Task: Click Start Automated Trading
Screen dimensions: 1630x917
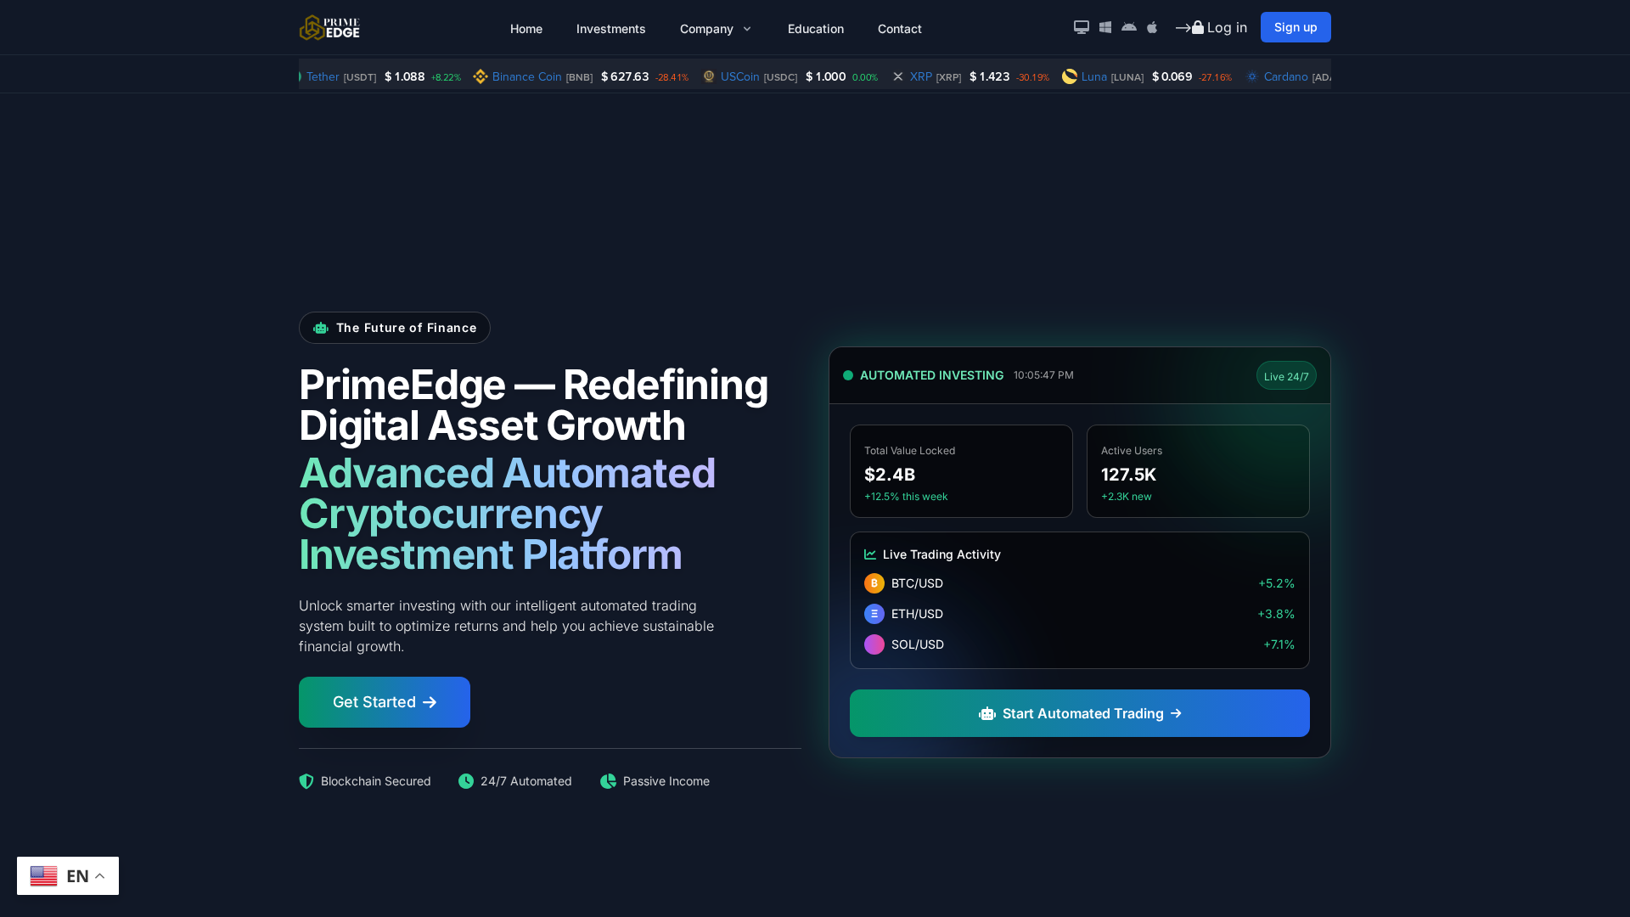Action: click(1079, 713)
